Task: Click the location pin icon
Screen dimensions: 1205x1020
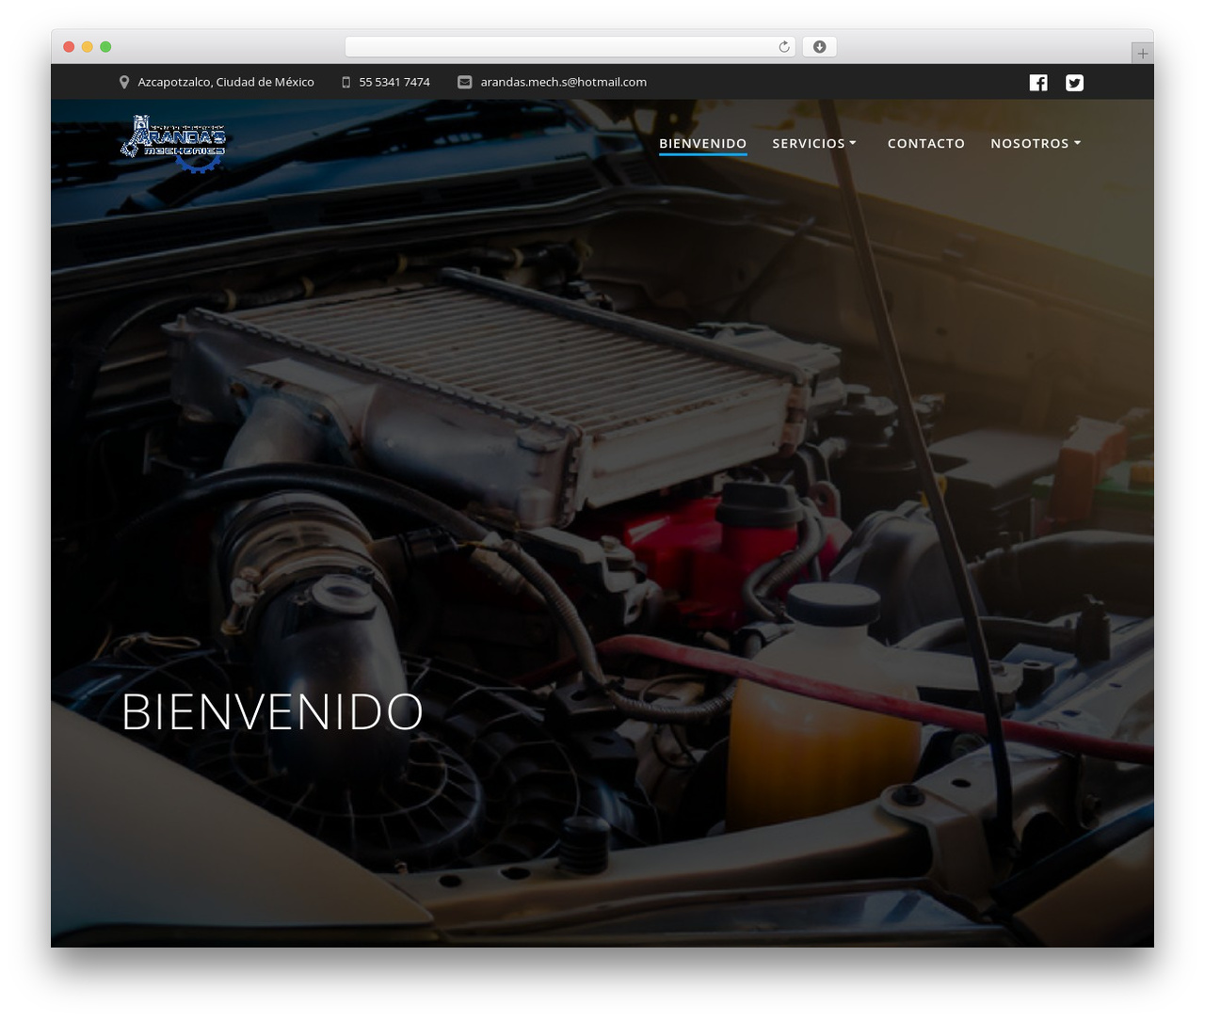Action: coord(124,82)
